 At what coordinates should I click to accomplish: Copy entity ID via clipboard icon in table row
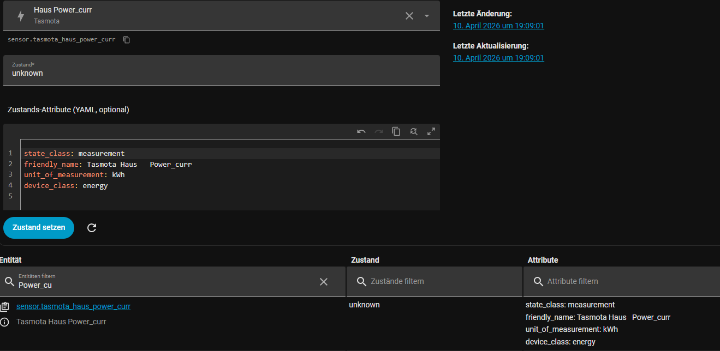point(5,306)
